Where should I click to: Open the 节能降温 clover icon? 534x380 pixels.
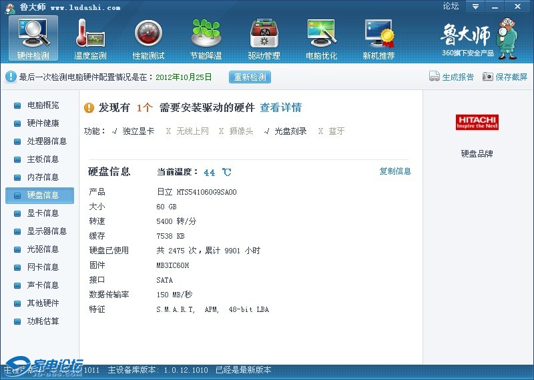(206, 33)
